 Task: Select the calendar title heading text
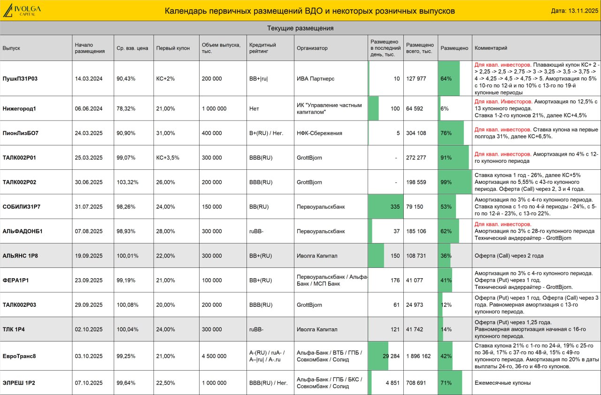(x=310, y=11)
